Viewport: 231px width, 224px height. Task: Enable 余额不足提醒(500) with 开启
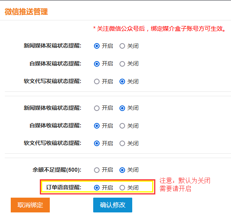(x=97, y=170)
